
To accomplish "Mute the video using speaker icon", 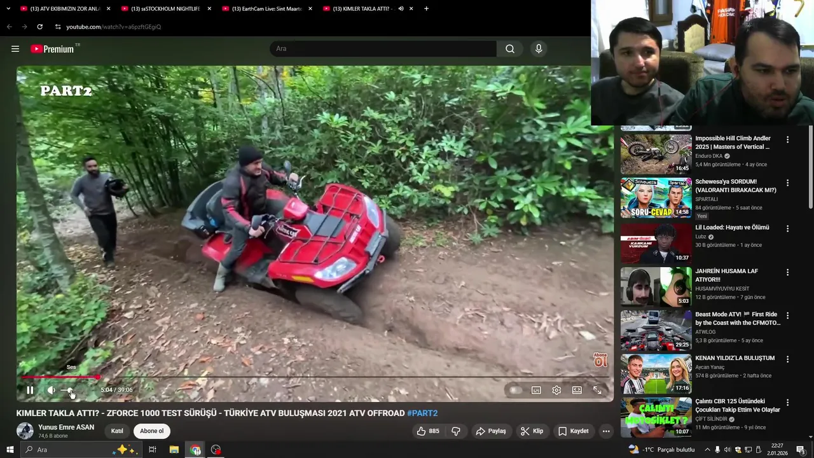I will tap(51, 390).
